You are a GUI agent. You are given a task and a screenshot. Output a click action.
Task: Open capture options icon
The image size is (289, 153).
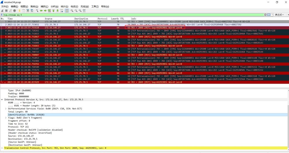click(14, 11)
